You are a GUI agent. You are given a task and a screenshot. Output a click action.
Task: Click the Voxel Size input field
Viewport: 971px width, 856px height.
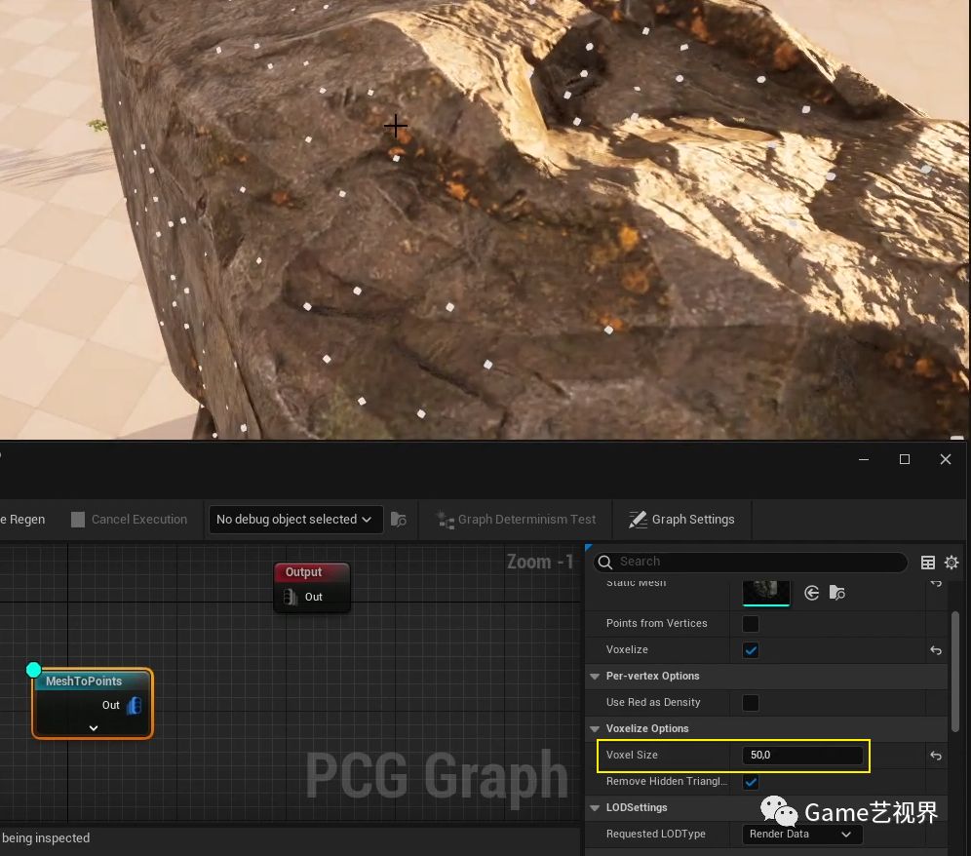tap(803, 756)
